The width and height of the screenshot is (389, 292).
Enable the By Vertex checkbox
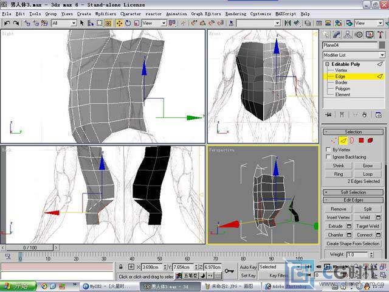(328, 150)
